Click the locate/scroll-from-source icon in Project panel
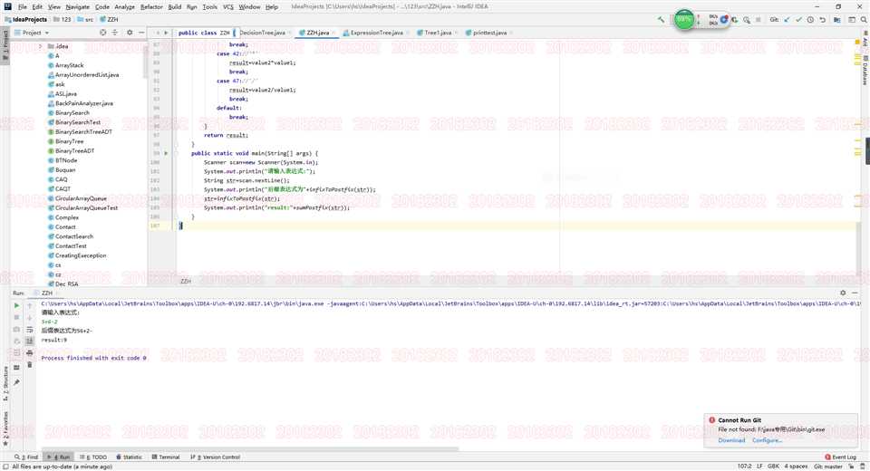Screen dimensions: 870x471 [102, 33]
